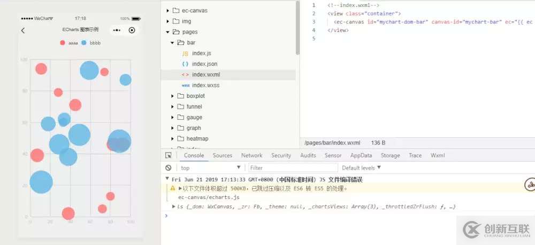Switch to the AppData tab
Image resolution: width=535 pixels, height=245 pixels.
point(361,155)
